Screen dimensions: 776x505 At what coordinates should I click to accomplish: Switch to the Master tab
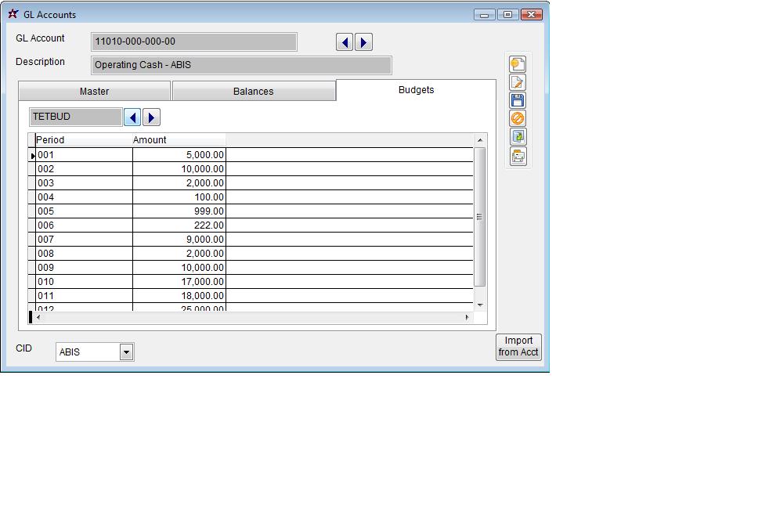[94, 92]
